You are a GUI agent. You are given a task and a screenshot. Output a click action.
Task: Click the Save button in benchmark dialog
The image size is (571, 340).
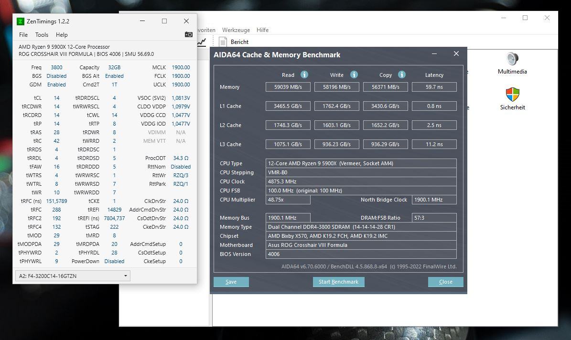point(231,282)
